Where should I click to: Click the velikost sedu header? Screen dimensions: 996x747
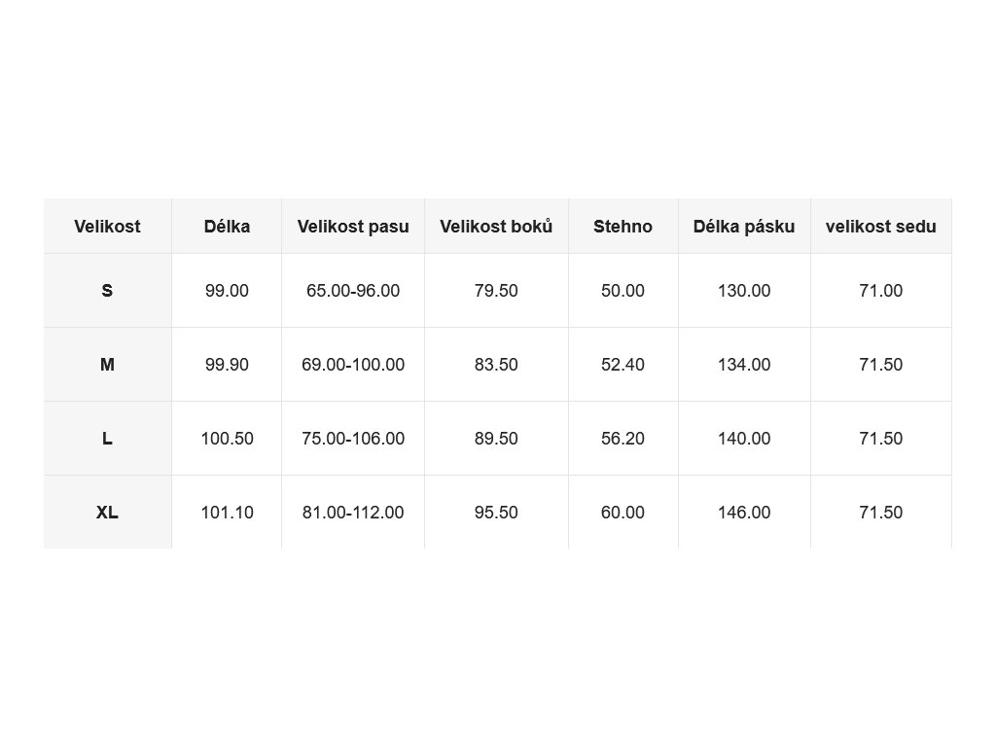(881, 226)
